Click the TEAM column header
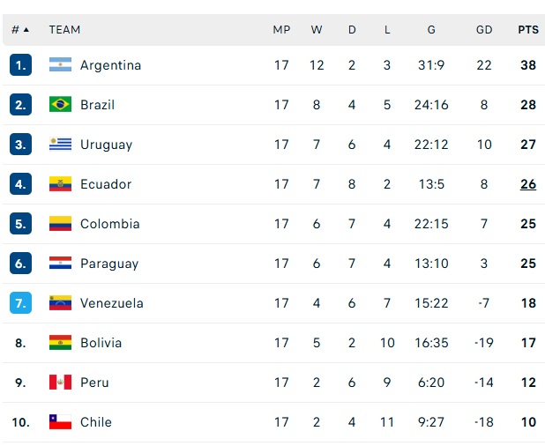 [x=64, y=29]
